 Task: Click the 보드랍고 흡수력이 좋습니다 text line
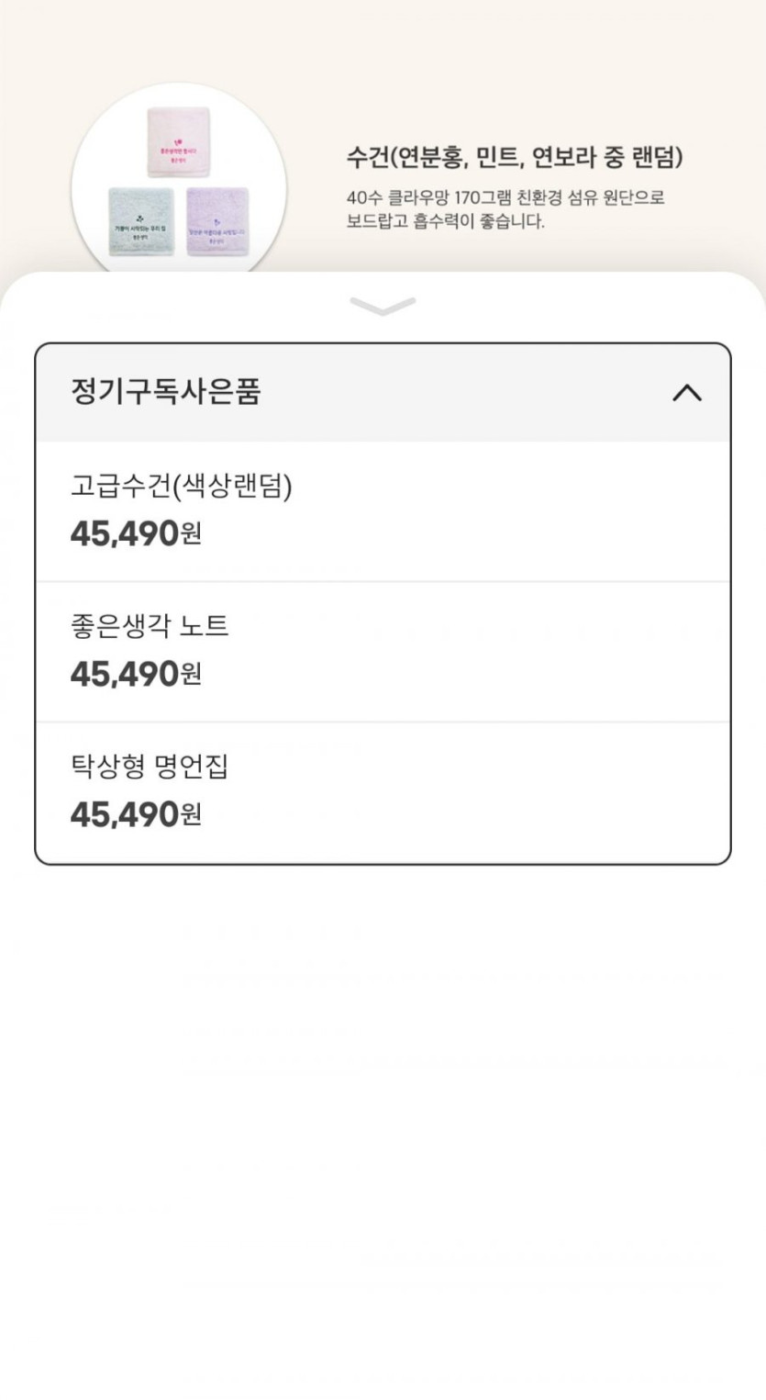(445, 222)
